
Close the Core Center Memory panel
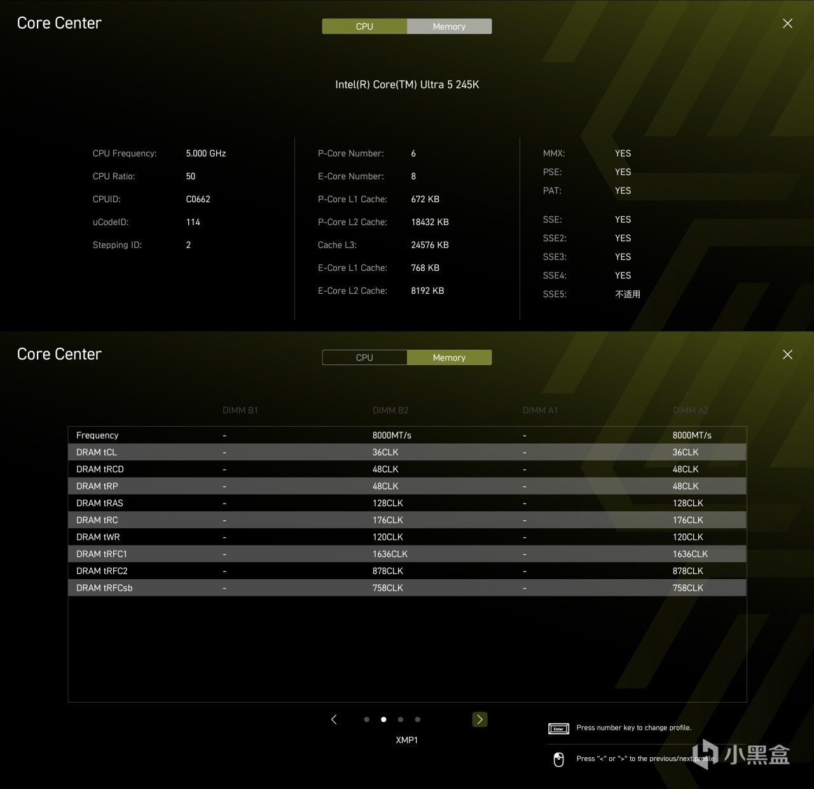coord(787,355)
